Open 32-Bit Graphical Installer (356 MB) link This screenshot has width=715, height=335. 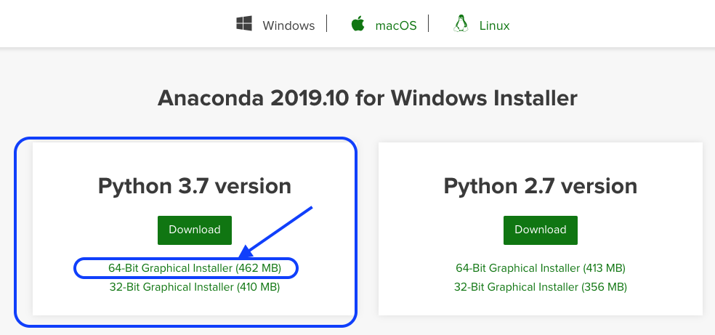click(x=540, y=287)
